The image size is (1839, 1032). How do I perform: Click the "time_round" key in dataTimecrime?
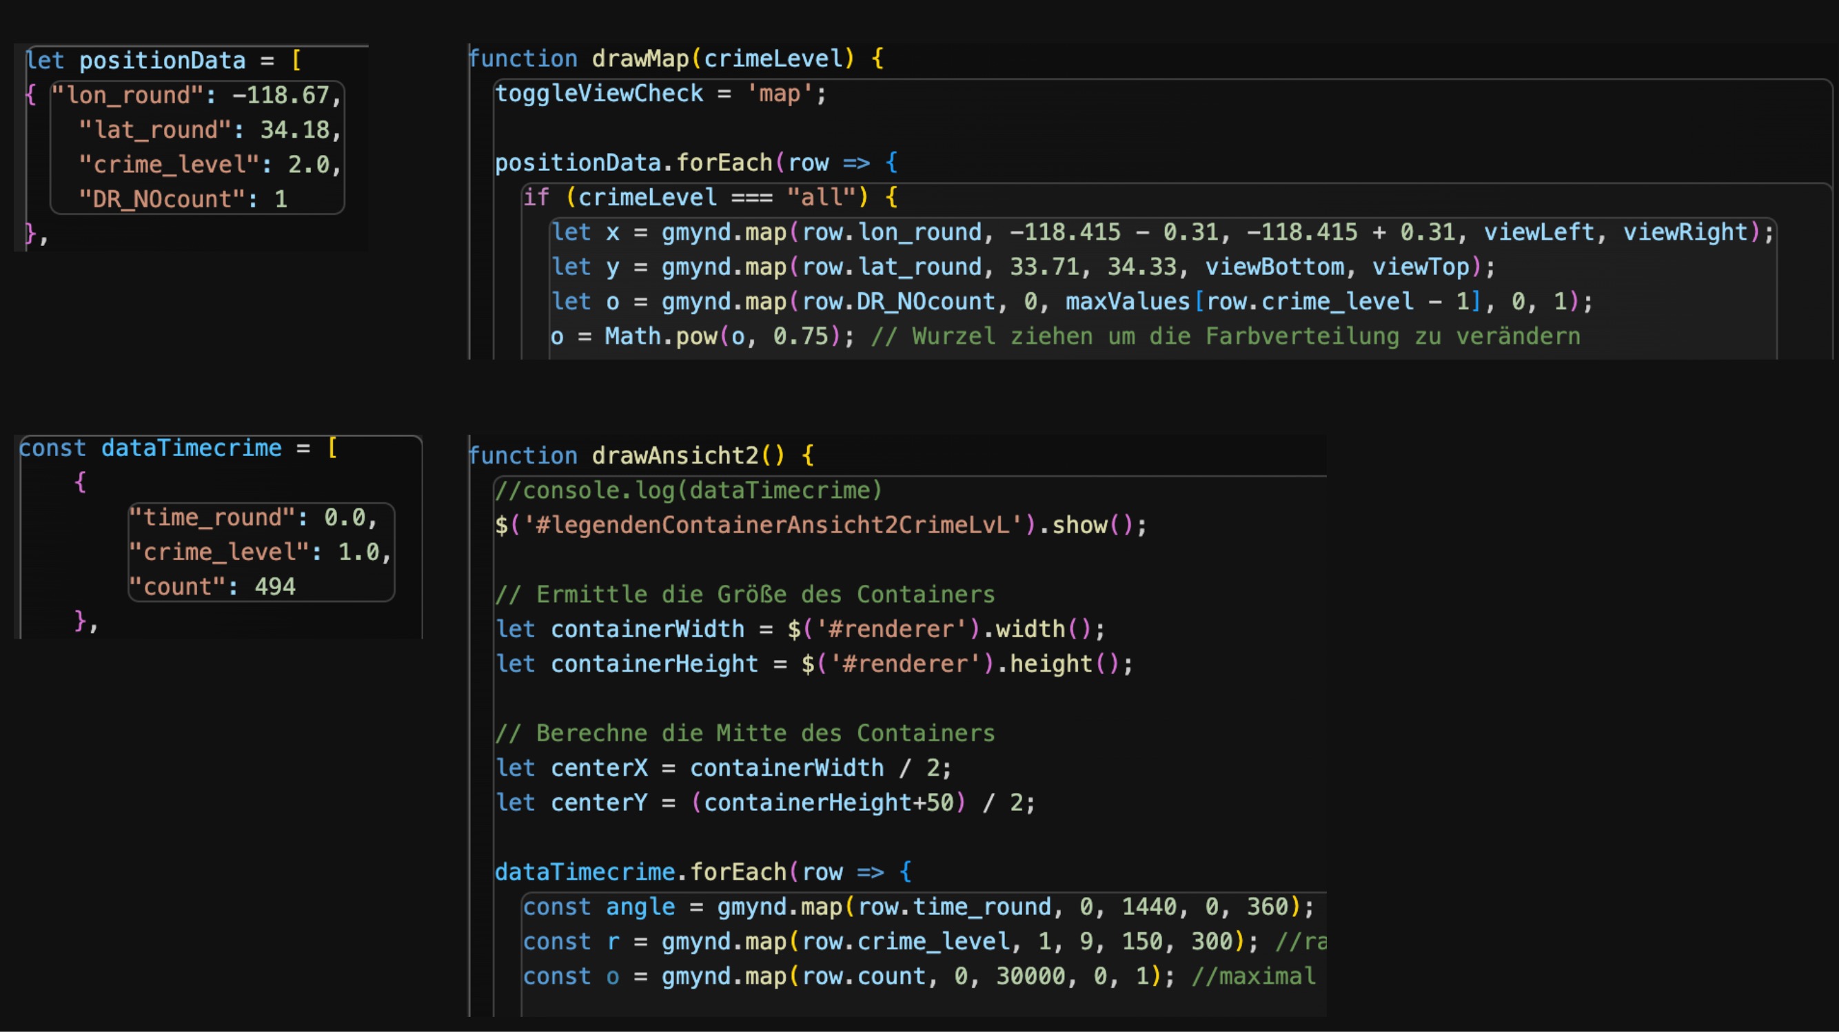(x=212, y=517)
